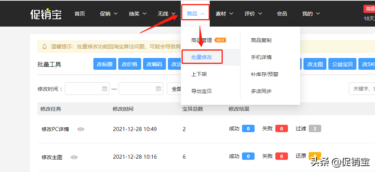
Task: Choose 商品复制 in the dropdown menu
Action: coord(261,40)
